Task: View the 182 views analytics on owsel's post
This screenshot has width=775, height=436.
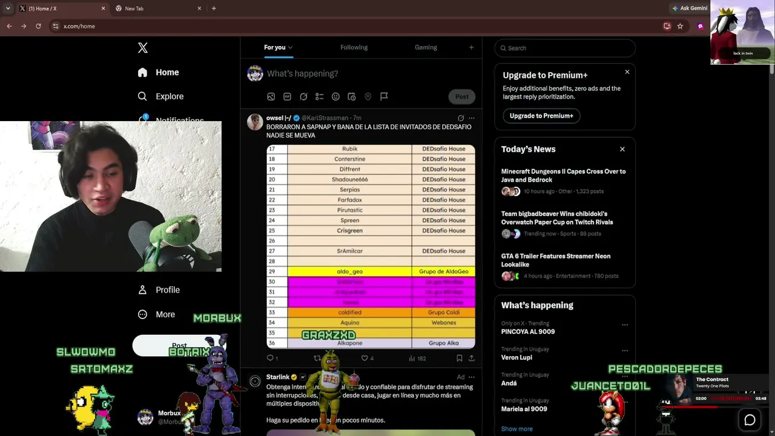Action: pyautogui.click(x=417, y=358)
